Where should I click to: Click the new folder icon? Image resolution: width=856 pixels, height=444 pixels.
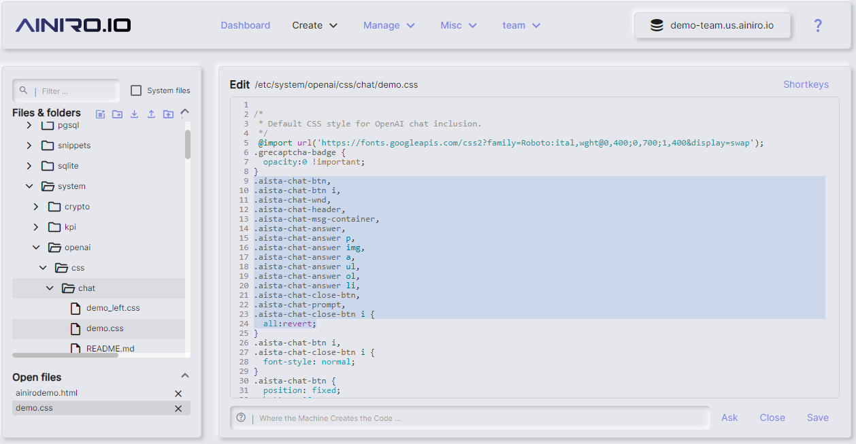point(118,114)
